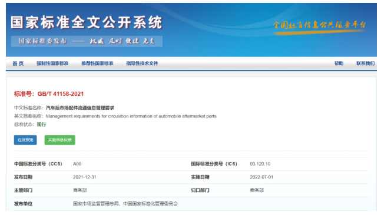
Task: Click the 国家标准委发布 banner slogan
Action: (87, 41)
